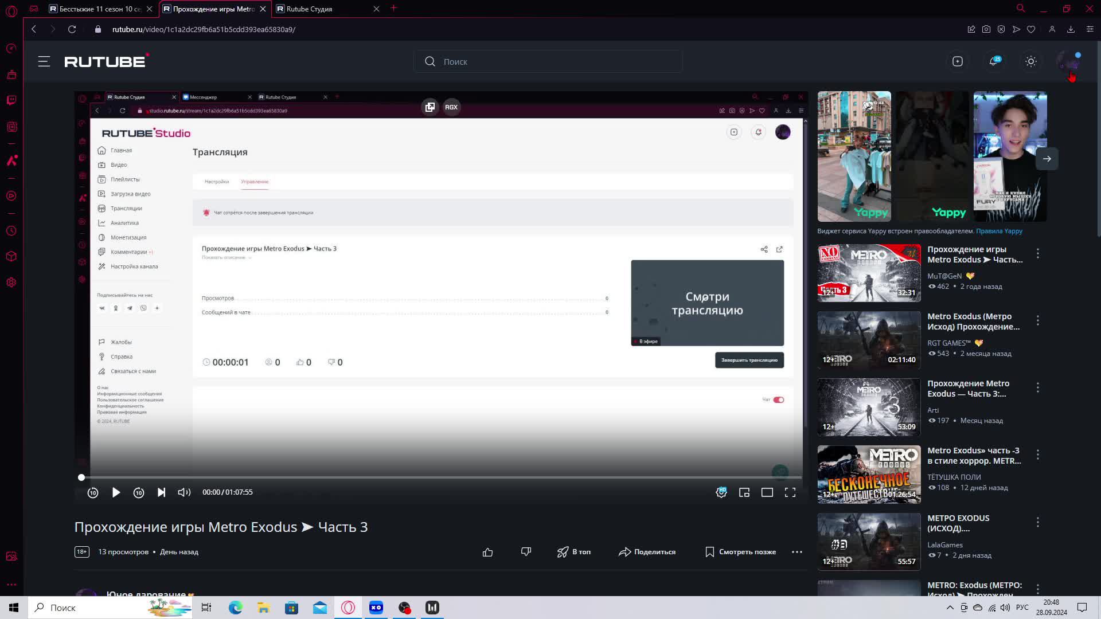This screenshot has height=619, width=1101.
Task: Open the Rutube hamburger menu
Action: (44, 61)
